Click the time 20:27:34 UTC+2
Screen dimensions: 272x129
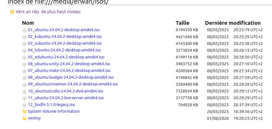248,71
